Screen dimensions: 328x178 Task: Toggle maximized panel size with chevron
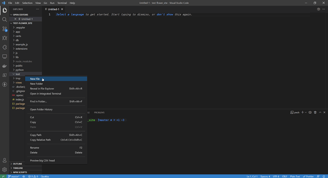click(x=320, y=112)
